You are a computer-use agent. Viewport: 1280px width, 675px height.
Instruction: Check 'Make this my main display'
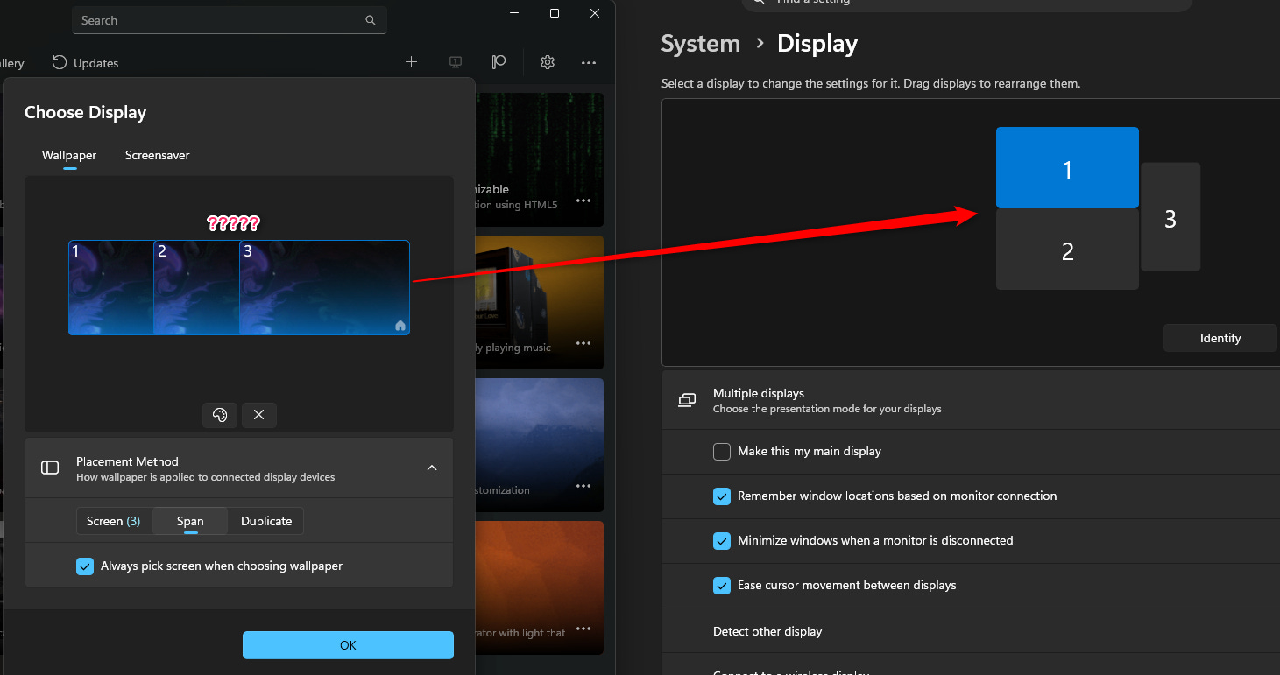click(722, 452)
